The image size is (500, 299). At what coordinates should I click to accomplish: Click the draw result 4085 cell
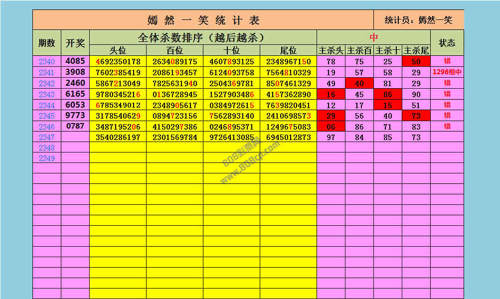click(x=75, y=62)
